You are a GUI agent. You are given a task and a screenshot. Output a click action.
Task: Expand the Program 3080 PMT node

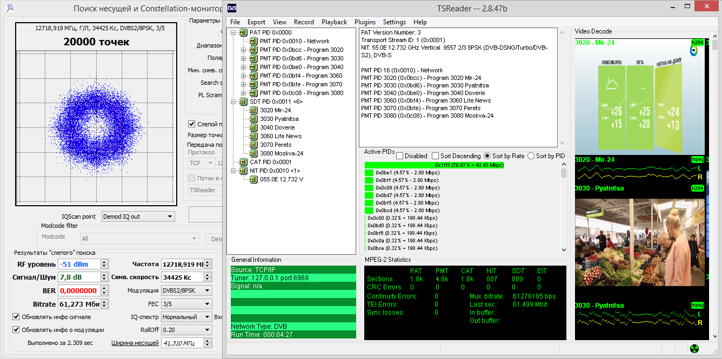click(x=243, y=93)
